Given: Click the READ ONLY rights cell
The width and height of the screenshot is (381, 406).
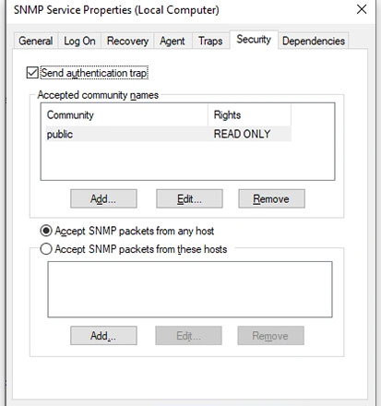Looking at the screenshot, I should tap(242, 134).
